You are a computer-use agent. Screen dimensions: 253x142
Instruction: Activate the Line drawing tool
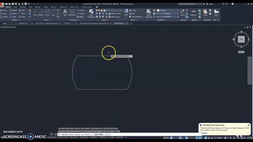point(35,13)
